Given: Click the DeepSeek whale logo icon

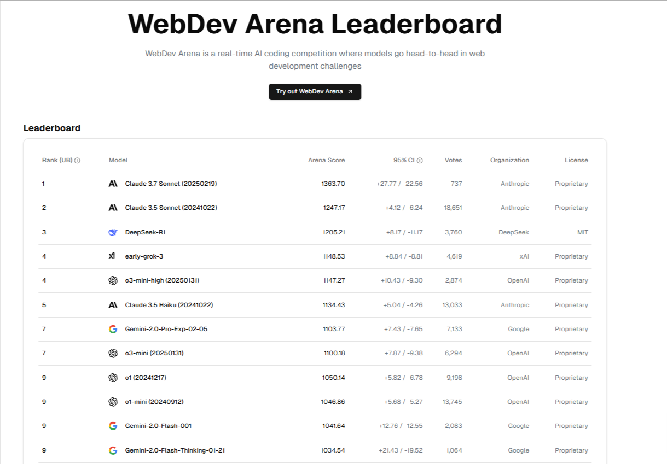Looking at the screenshot, I should (113, 232).
